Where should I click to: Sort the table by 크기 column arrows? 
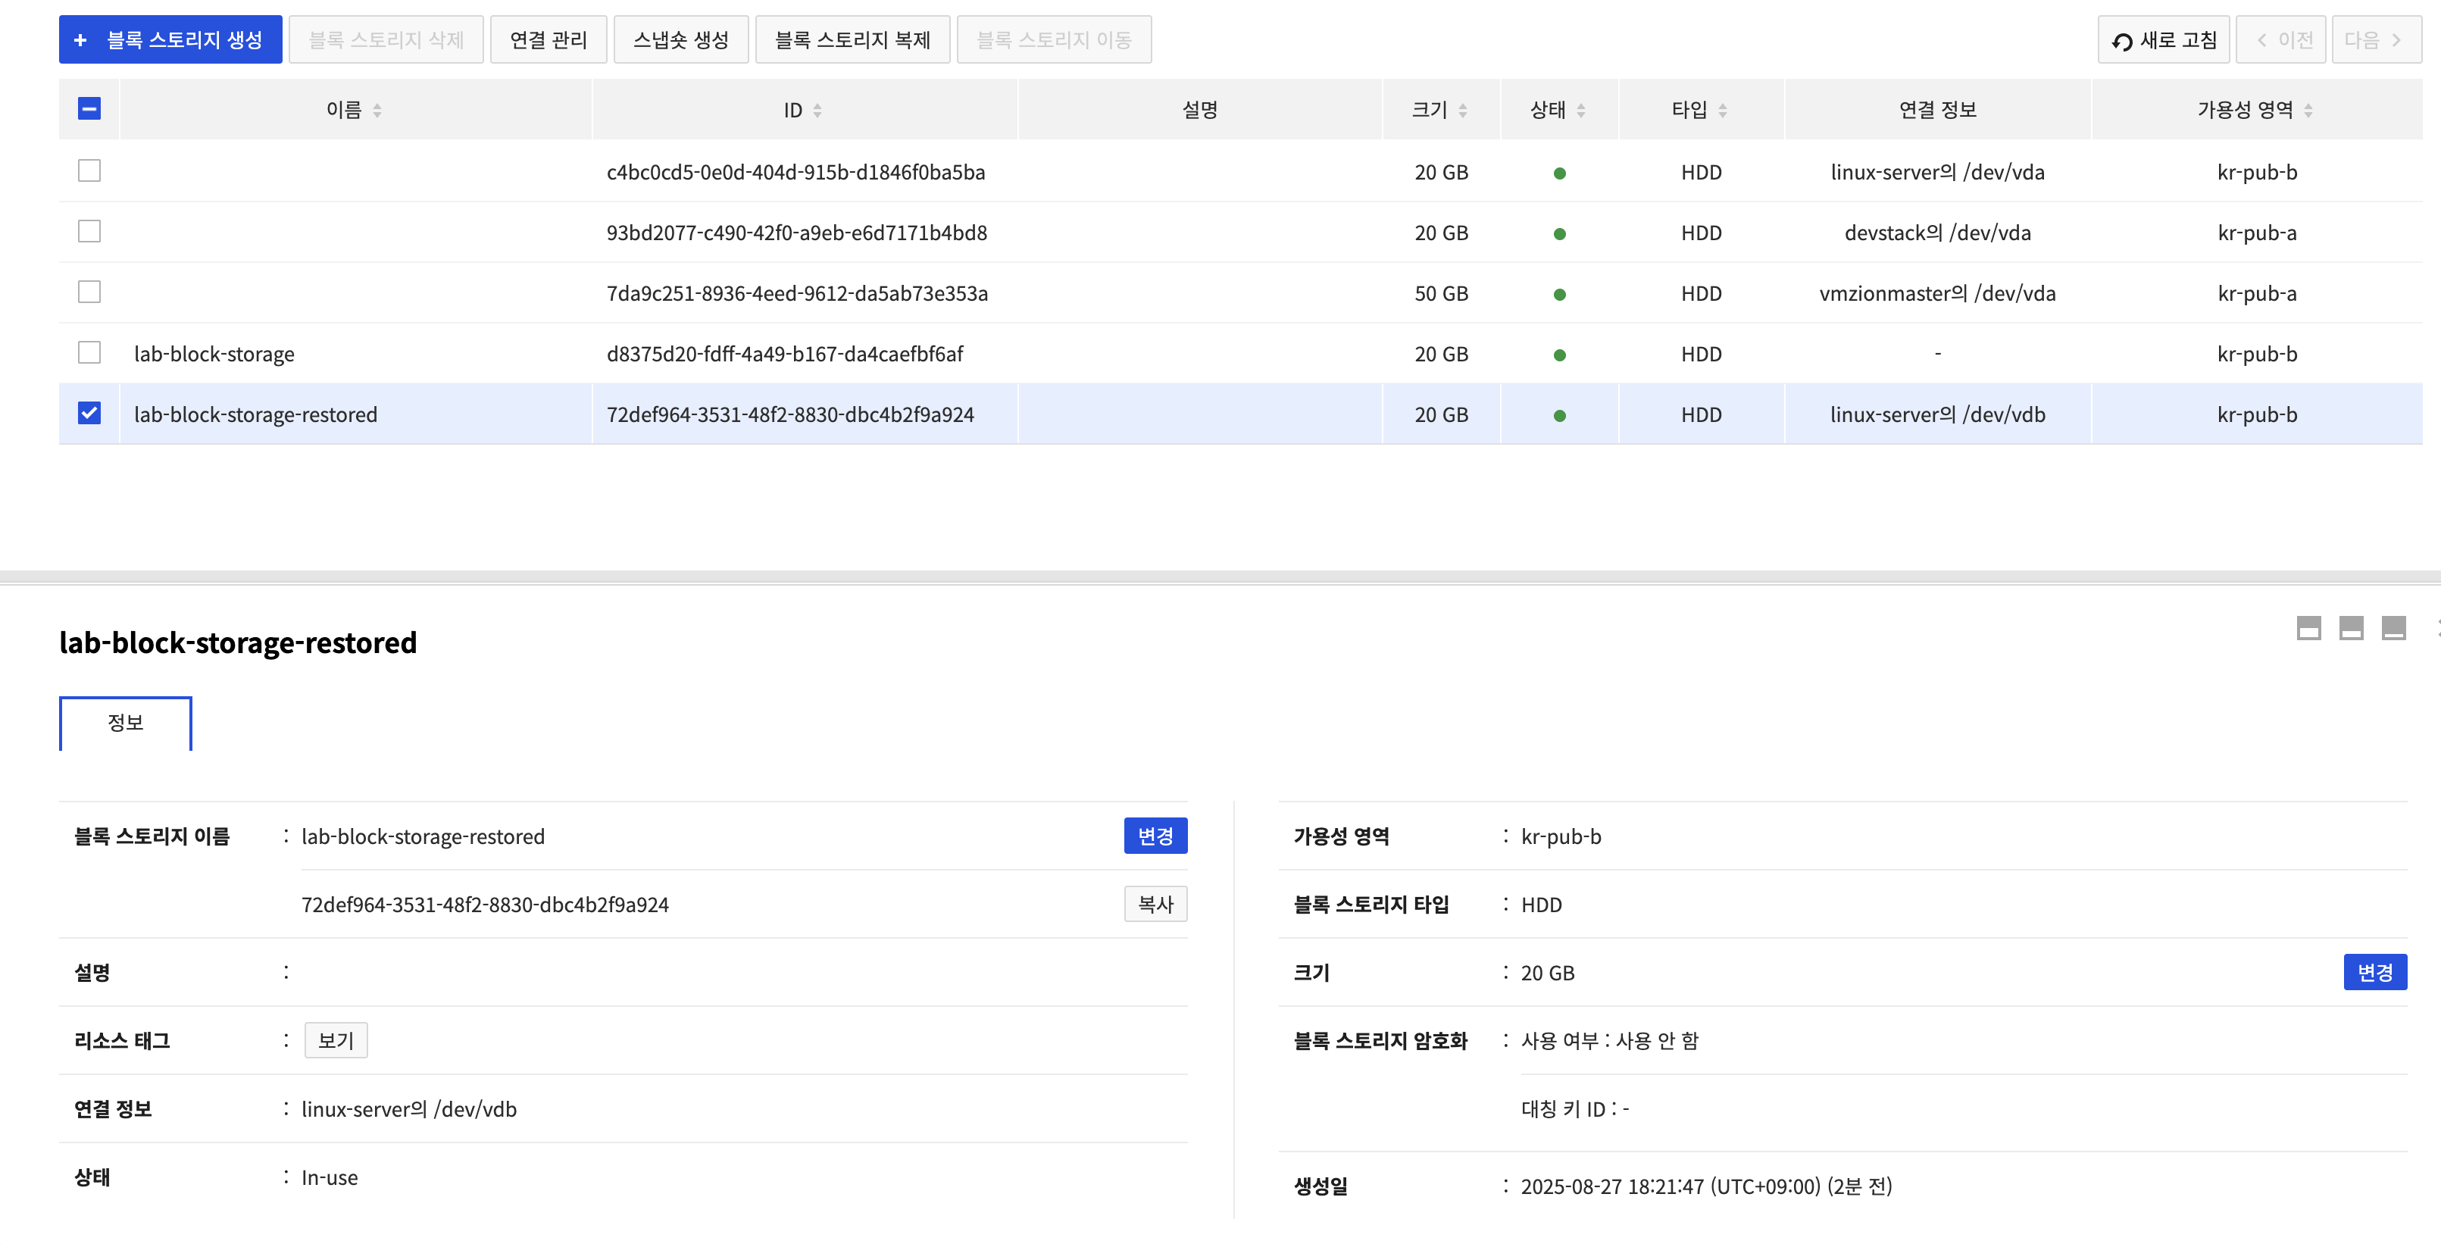[1462, 111]
